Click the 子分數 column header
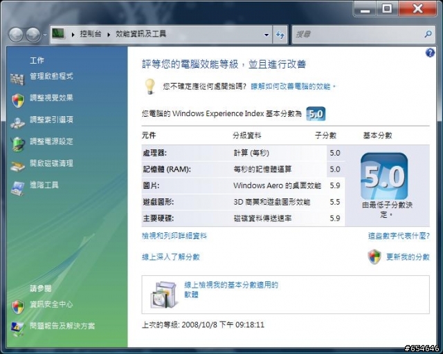 (325, 136)
